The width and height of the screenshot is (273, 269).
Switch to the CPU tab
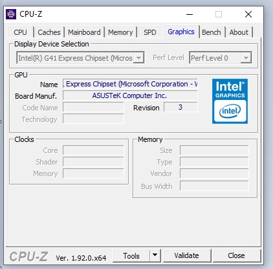tap(20, 32)
